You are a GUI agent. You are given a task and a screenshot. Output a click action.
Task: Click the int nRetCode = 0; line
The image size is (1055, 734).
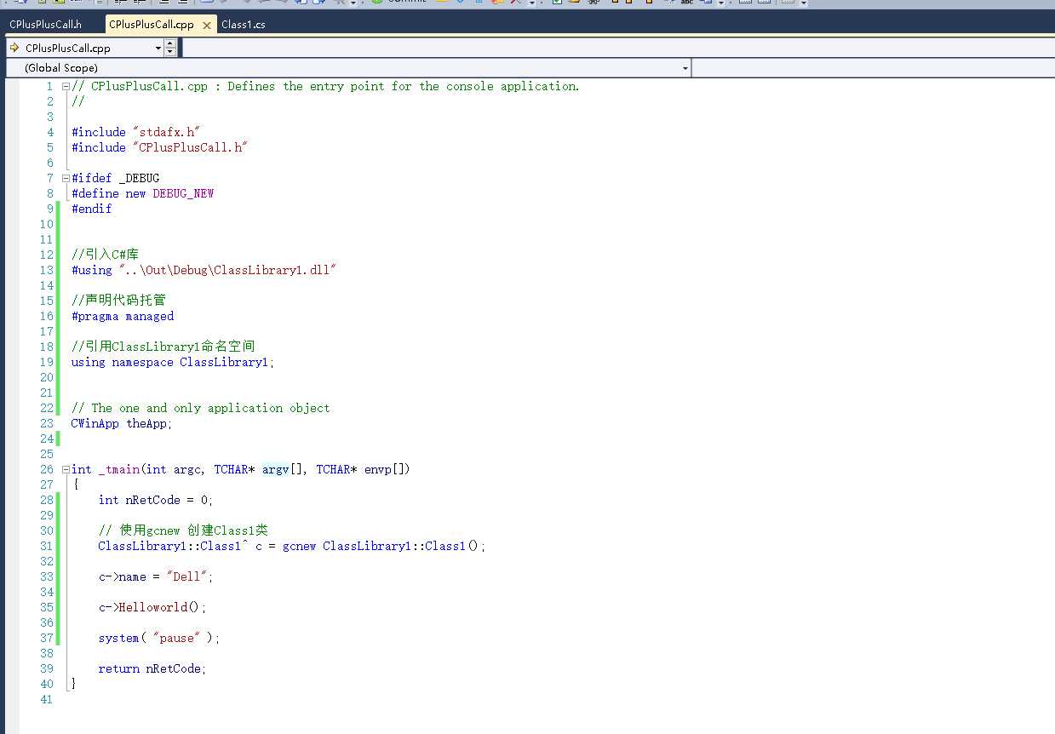(156, 500)
